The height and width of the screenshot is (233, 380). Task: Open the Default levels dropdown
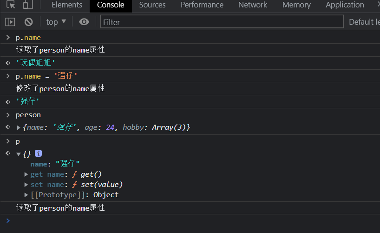point(364,22)
